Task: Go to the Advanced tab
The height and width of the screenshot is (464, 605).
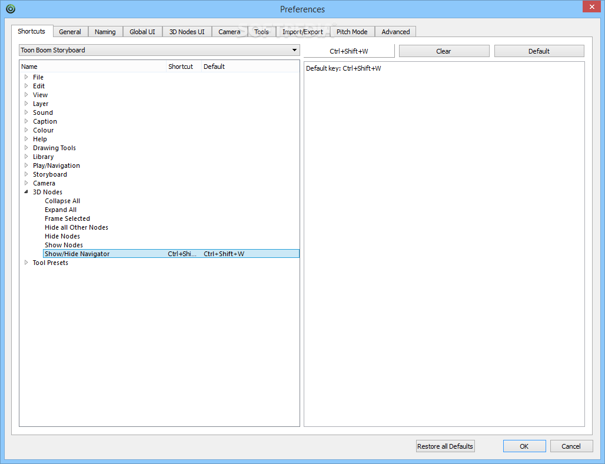Action: 395,32
